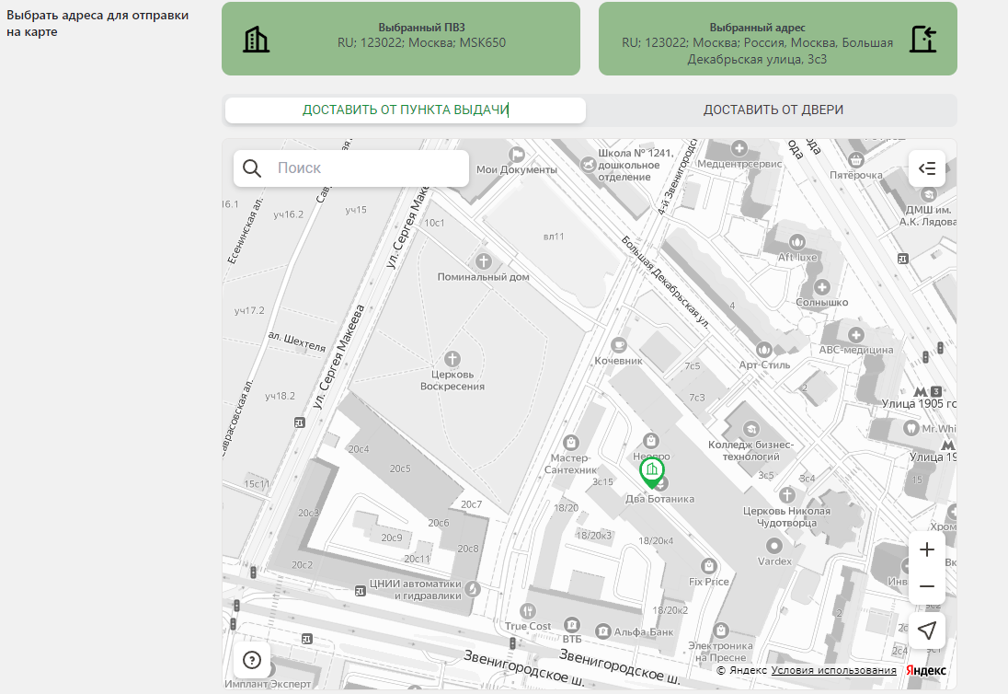
Task: Click the search magnifier icon
Action: [x=252, y=168]
